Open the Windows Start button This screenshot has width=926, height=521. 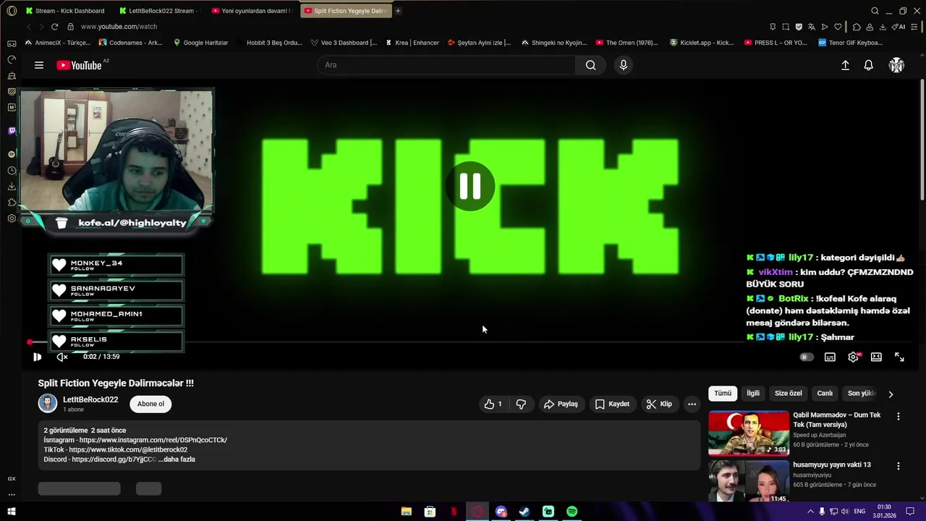[11, 512]
